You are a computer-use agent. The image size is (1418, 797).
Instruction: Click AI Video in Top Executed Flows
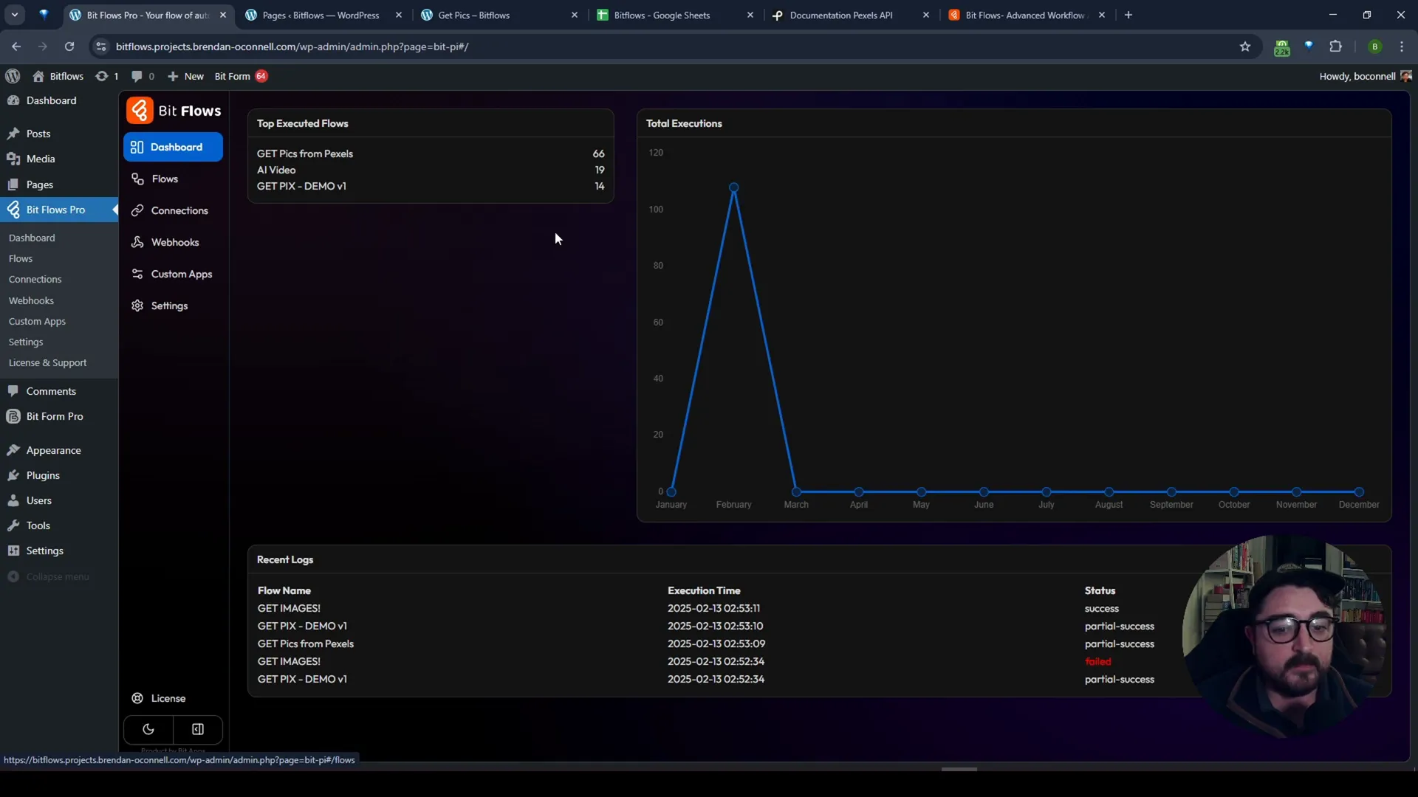point(276,170)
